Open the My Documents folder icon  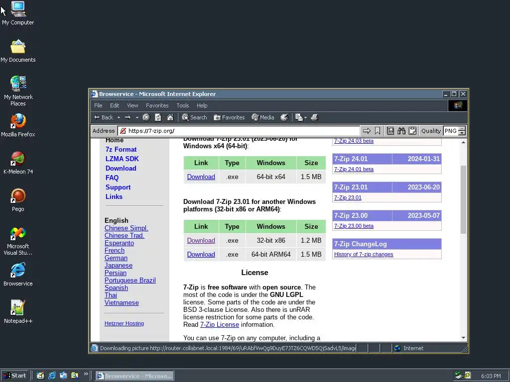point(18,51)
